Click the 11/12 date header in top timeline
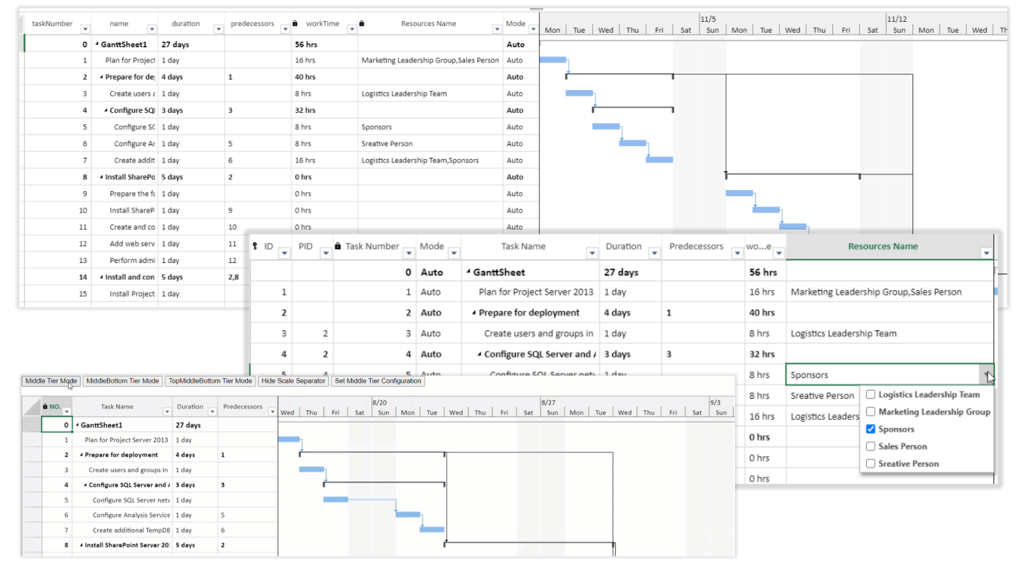1026x562 pixels. coord(897,19)
